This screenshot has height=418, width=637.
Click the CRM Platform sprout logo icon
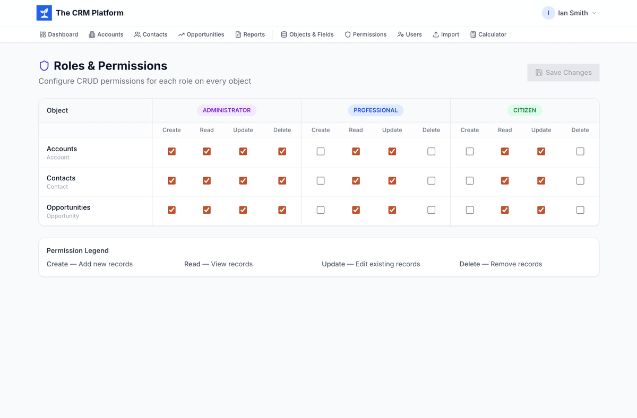coord(44,13)
